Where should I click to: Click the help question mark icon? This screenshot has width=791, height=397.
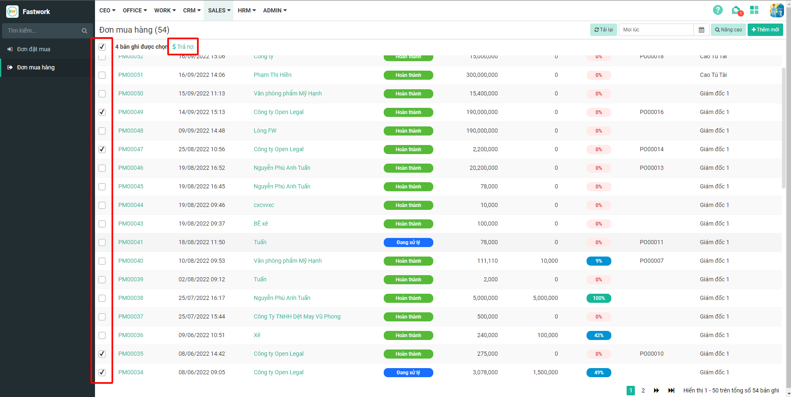tap(718, 10)
